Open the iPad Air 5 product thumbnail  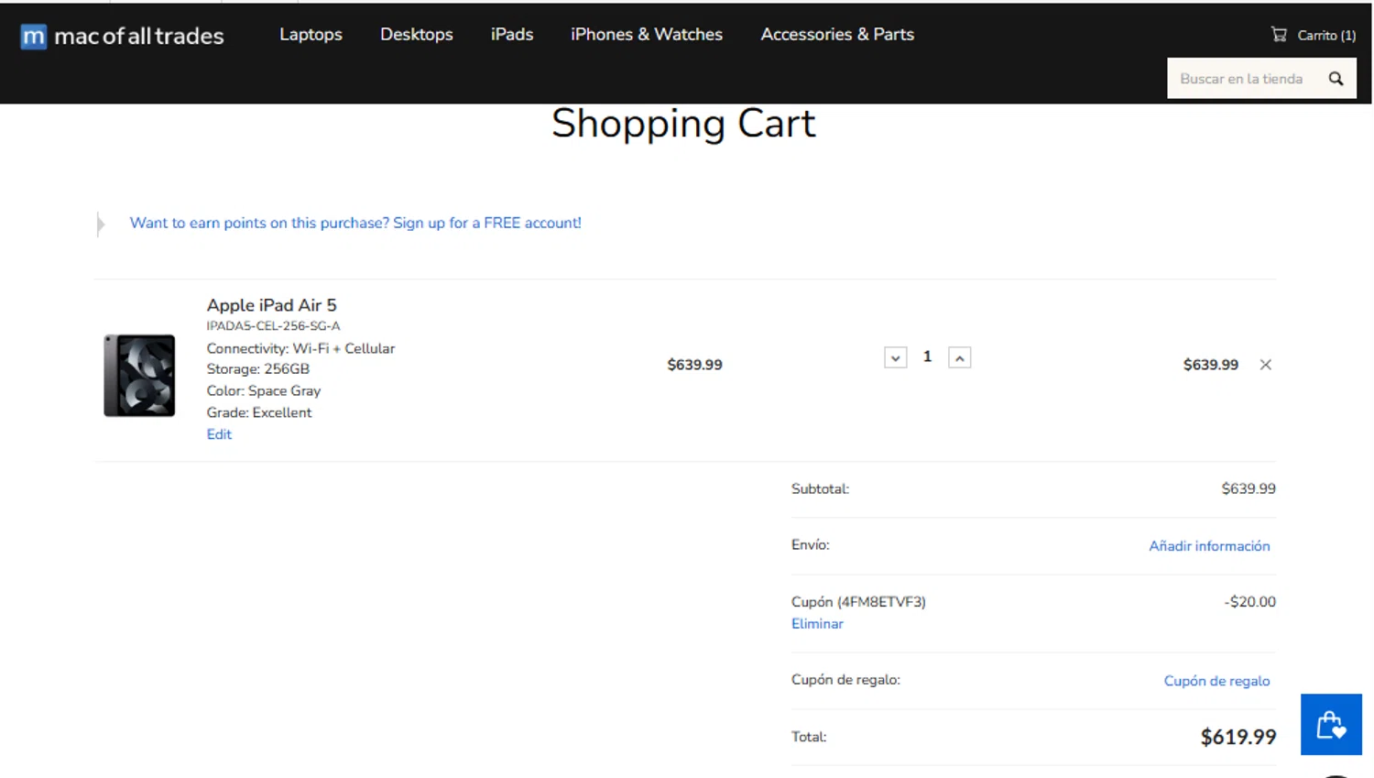139,376
